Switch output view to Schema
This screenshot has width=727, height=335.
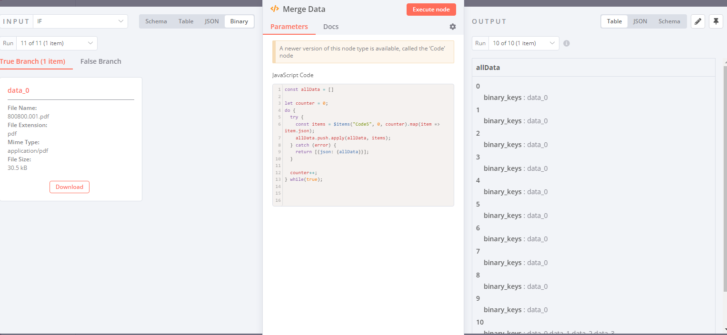point(669,21)
